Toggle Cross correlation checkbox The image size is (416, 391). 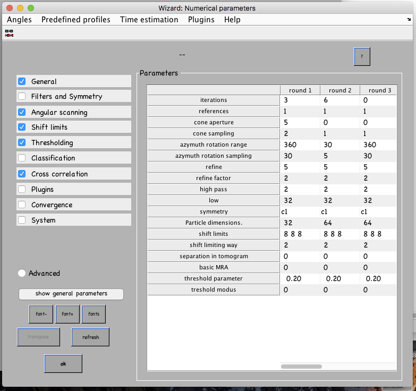tap(22, 174)
